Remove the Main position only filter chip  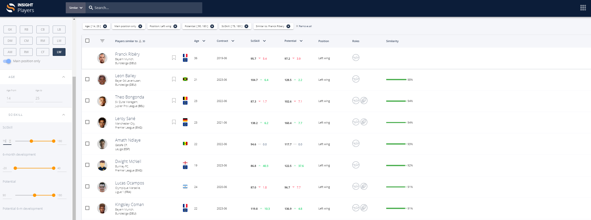140,26
